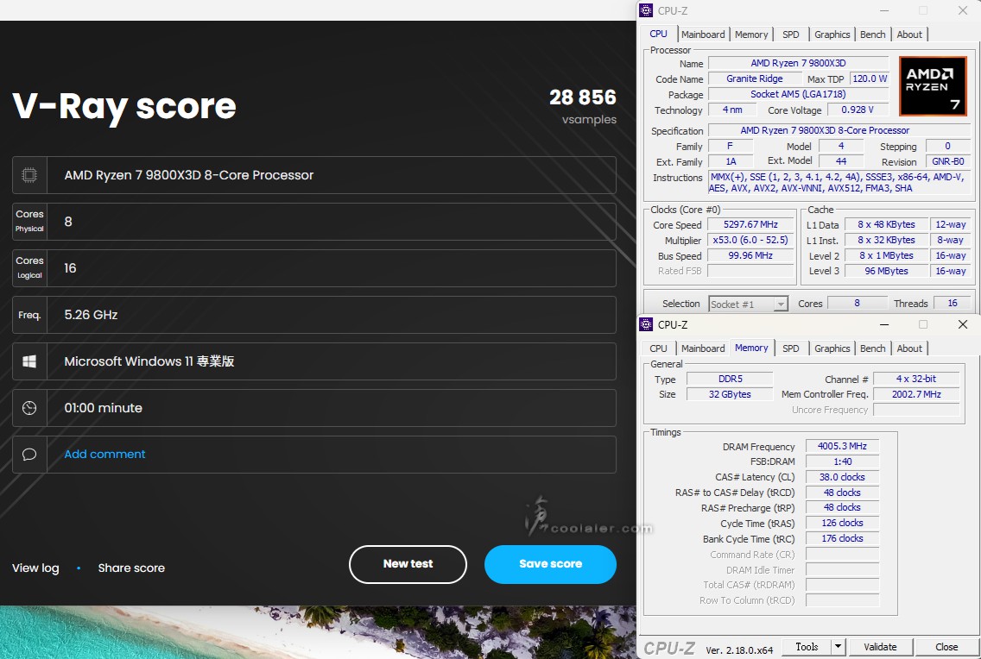
Task: Click the Validate button
Action: pos(879,647)
